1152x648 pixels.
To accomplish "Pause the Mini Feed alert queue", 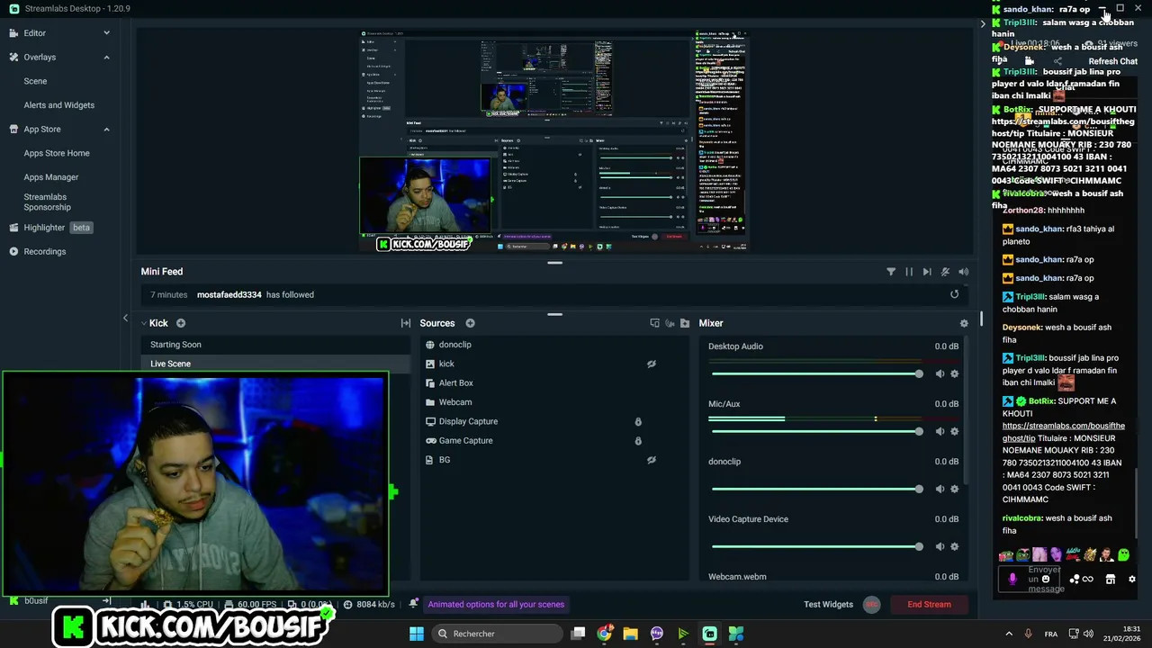I will point(909,272).
